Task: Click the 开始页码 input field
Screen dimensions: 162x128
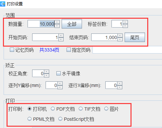Action: click(x=45, y=37)
